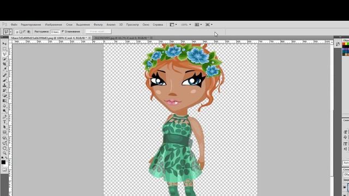
Task: Click the ruler origin corner box
Action: tap(10, 42)
